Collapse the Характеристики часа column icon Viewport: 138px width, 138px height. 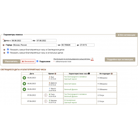click(89, 73)
